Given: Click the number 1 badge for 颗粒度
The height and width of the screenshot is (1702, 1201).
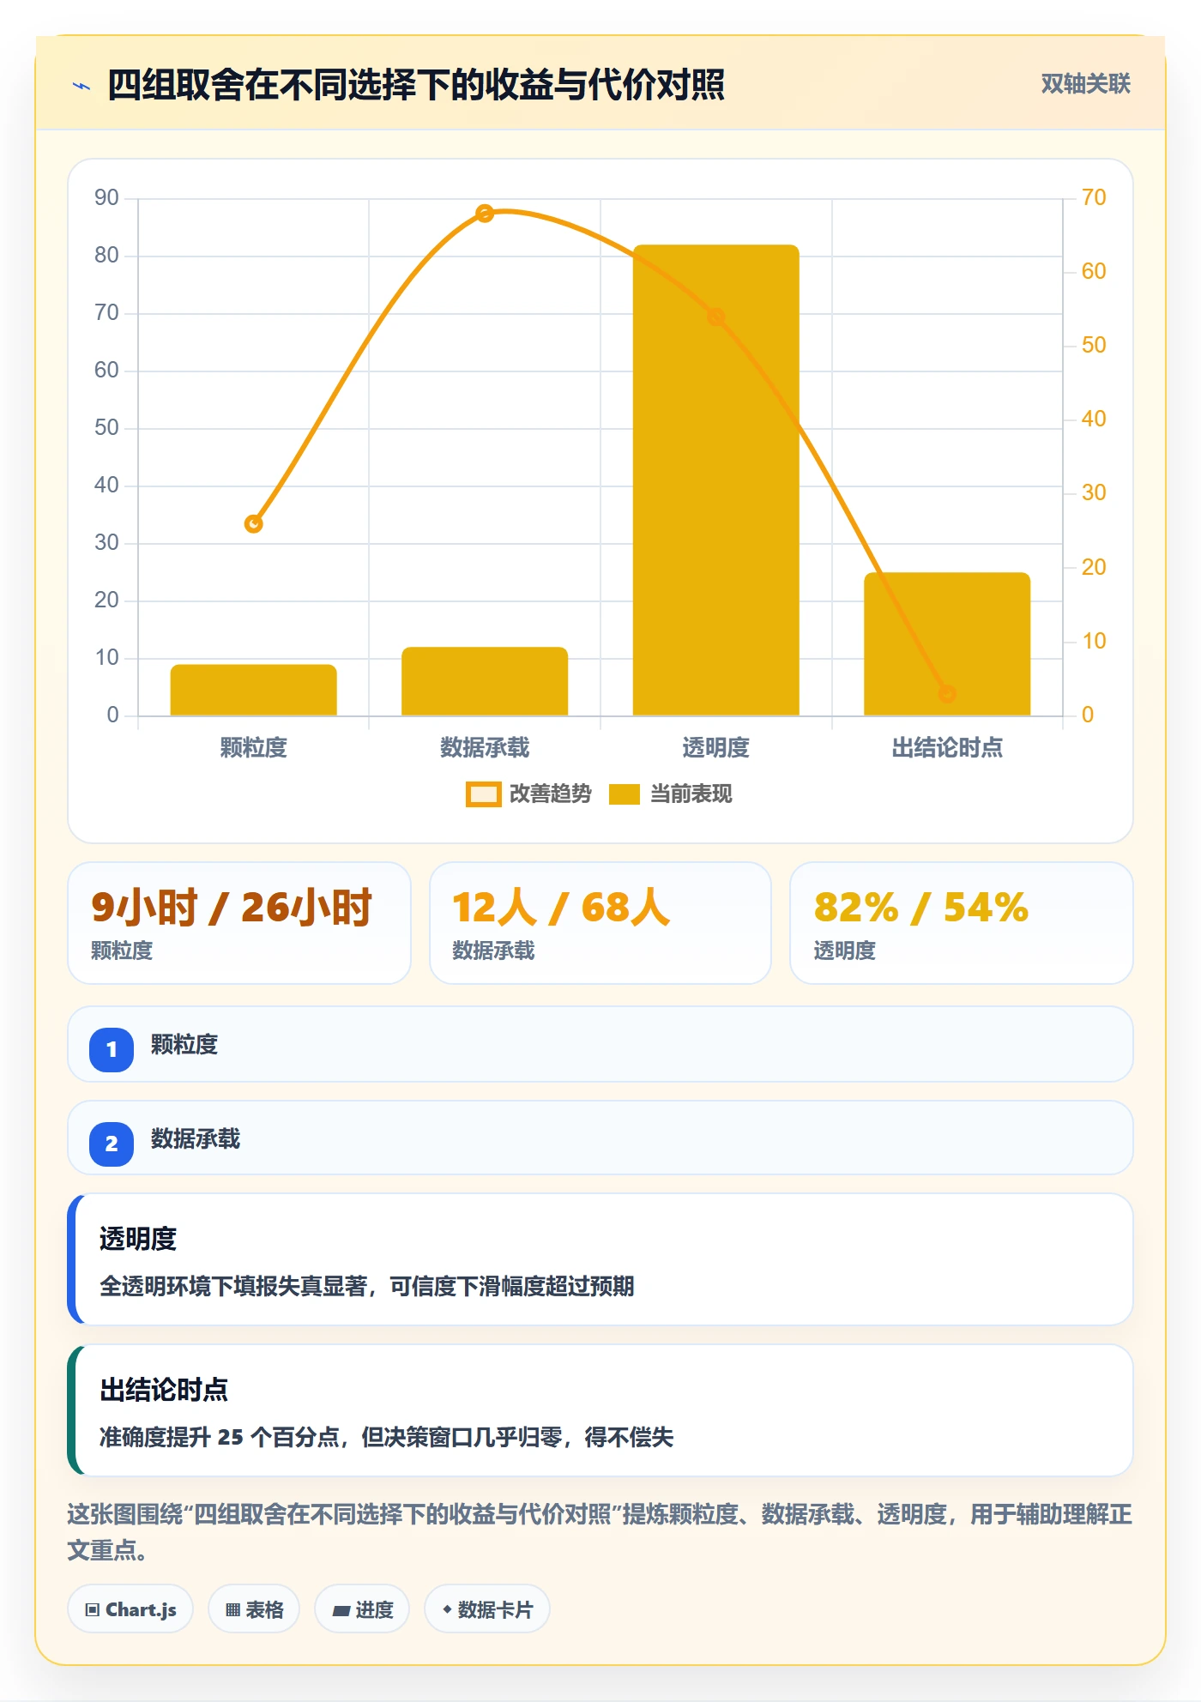Looking at the screenshot, I should pyautogui.click(x=112, y=1049).
